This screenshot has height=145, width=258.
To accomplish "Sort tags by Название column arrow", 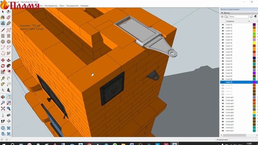I will tap(249, 21).
